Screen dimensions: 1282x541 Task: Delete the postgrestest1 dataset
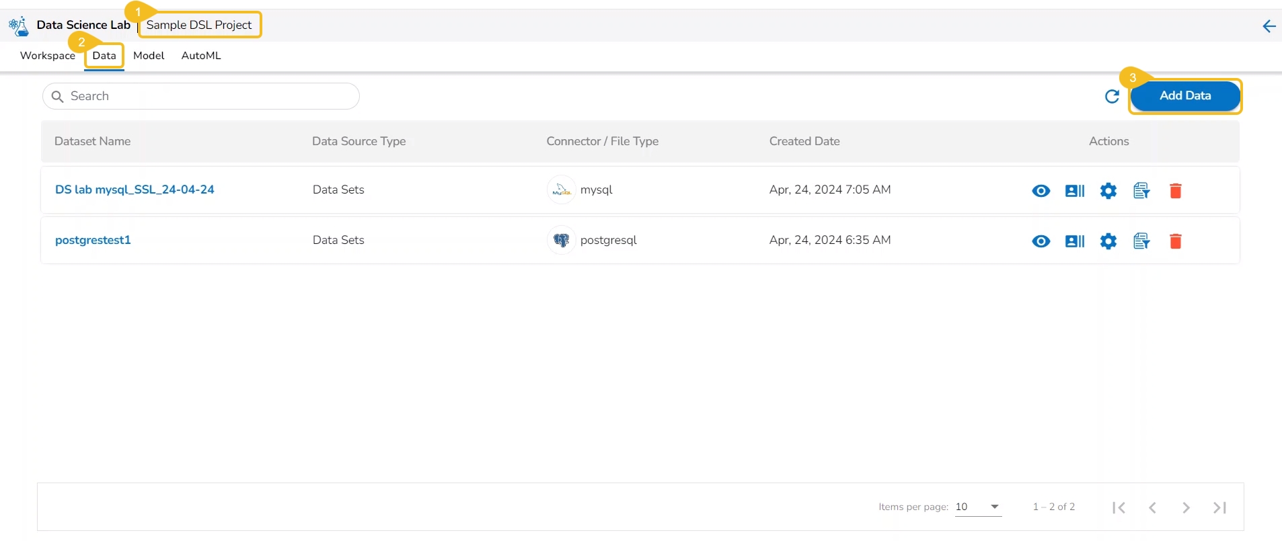pyautogui.click(x=1175, y=241)
